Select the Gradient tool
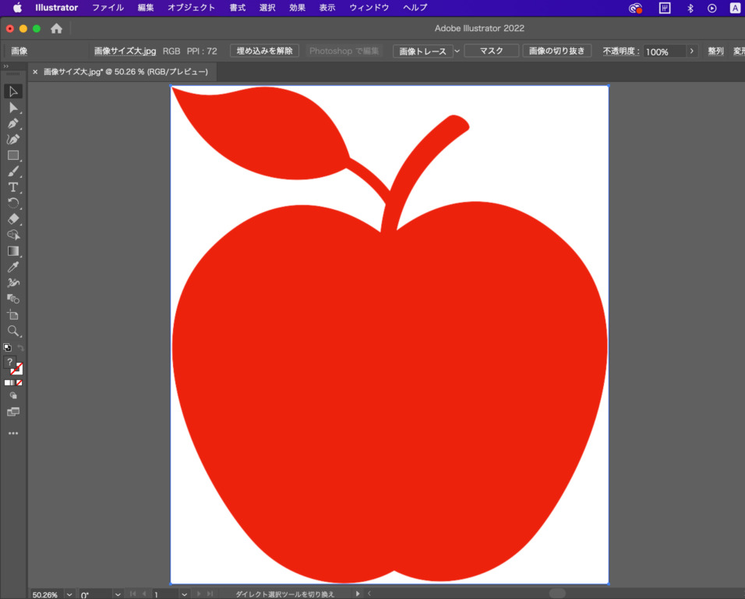This screenshot has height=599, width=745. click(x=12, y=251)
